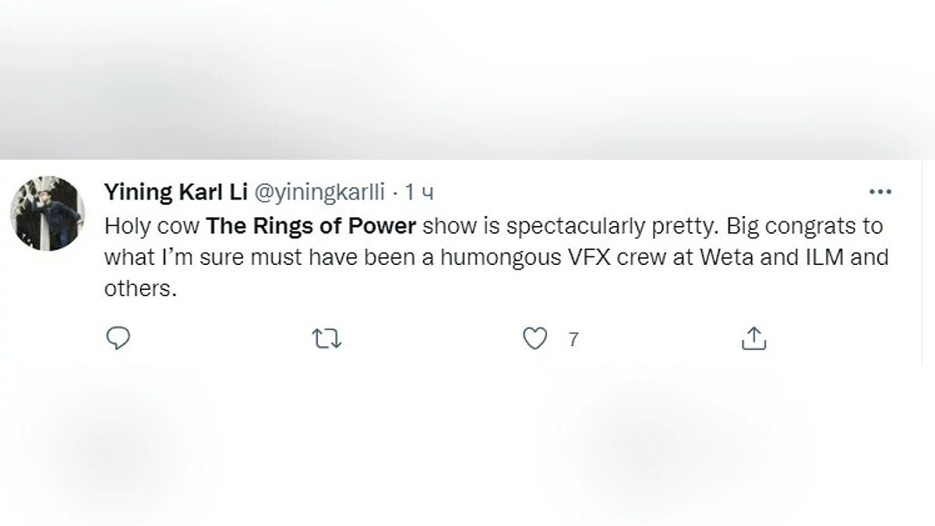Screen dimensions: 935x526
Task: Click the bold 'The Rings of Power' text
Action: 312,227
